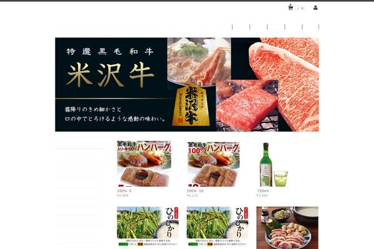Image resolution: width=374 pixels, height=249 pixels.
Task: Open the 黒毛和牛100% hamburger product image
Action: (x=213, y=164)
